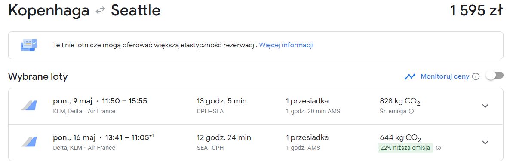Viewport: 522px width, 167px height.
Task: Click the round-trip arrows between Kopenhaga and Seattle
Action: tap(100, 11)
